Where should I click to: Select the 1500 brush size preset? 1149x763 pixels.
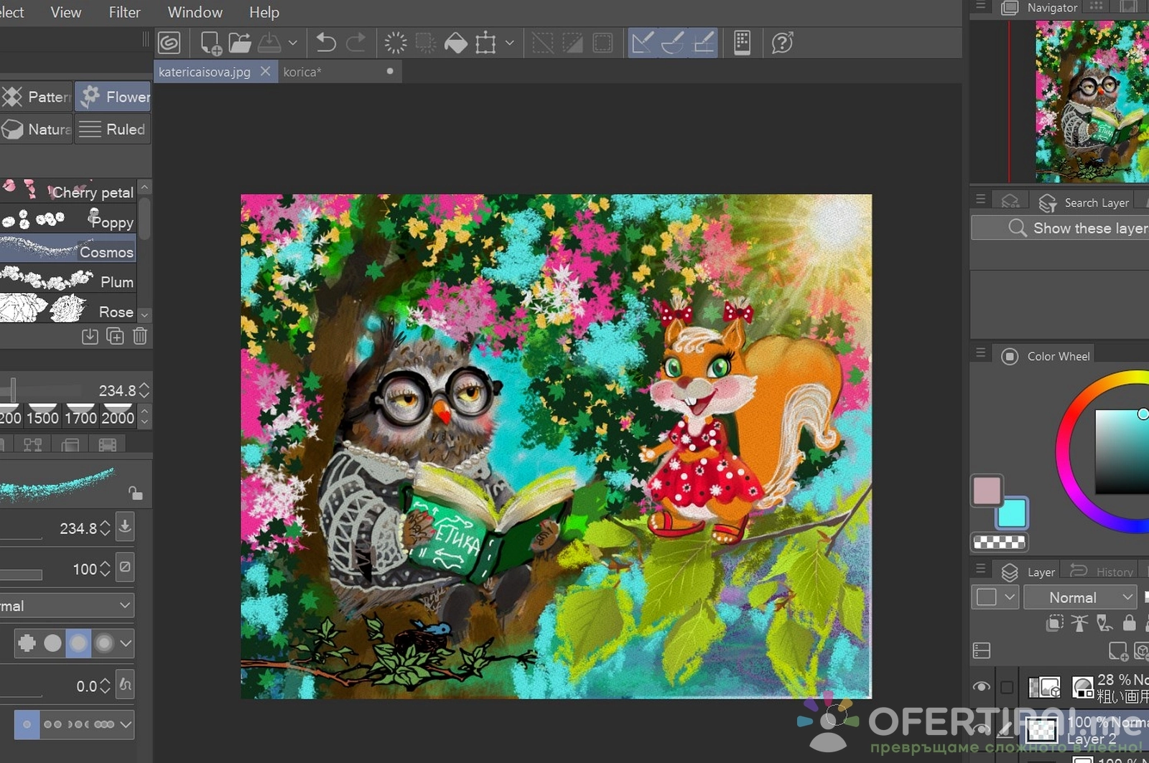(42, 415)
